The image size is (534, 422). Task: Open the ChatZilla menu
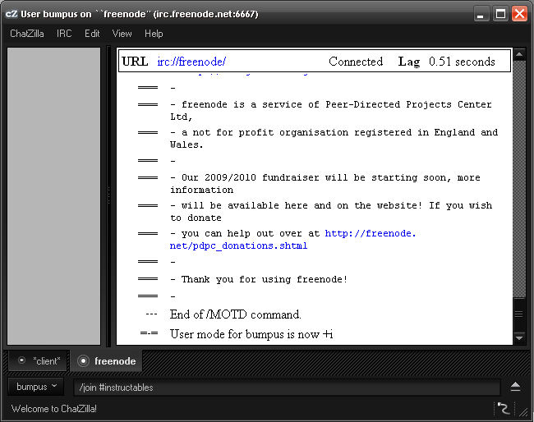pyautogui.click(x=27, y=34)
